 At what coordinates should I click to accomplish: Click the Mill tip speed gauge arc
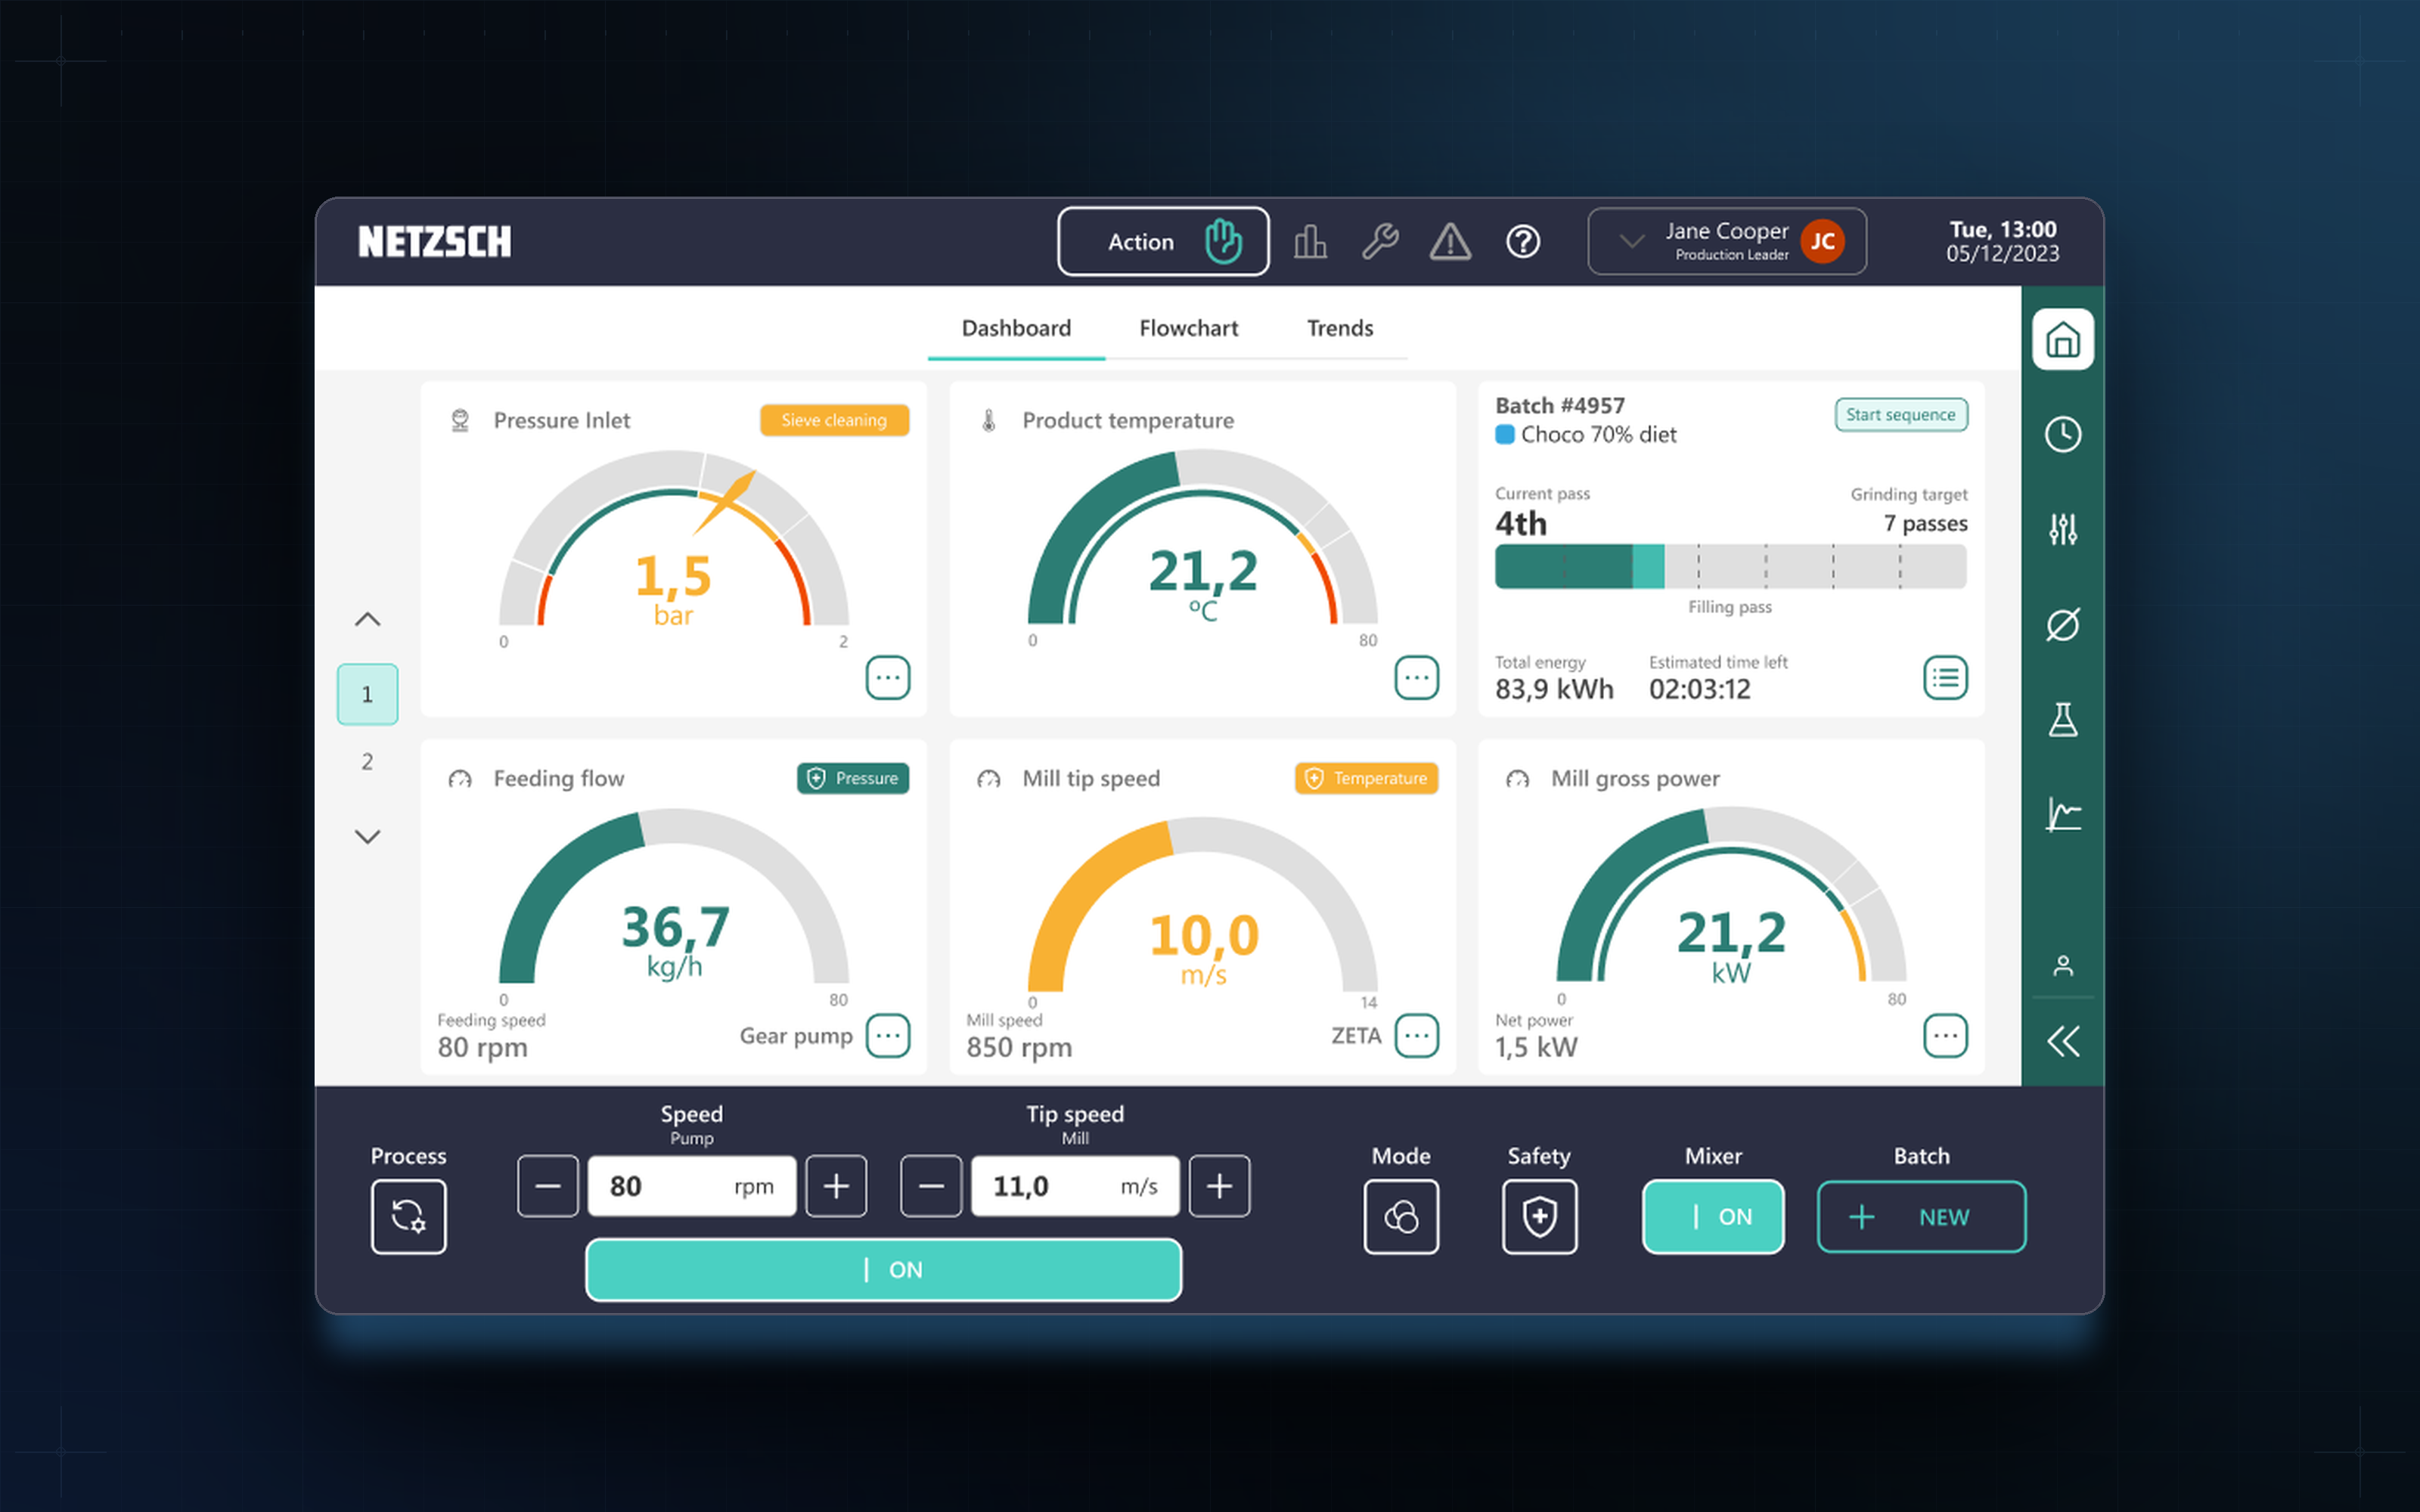(x=1203, y=903)
